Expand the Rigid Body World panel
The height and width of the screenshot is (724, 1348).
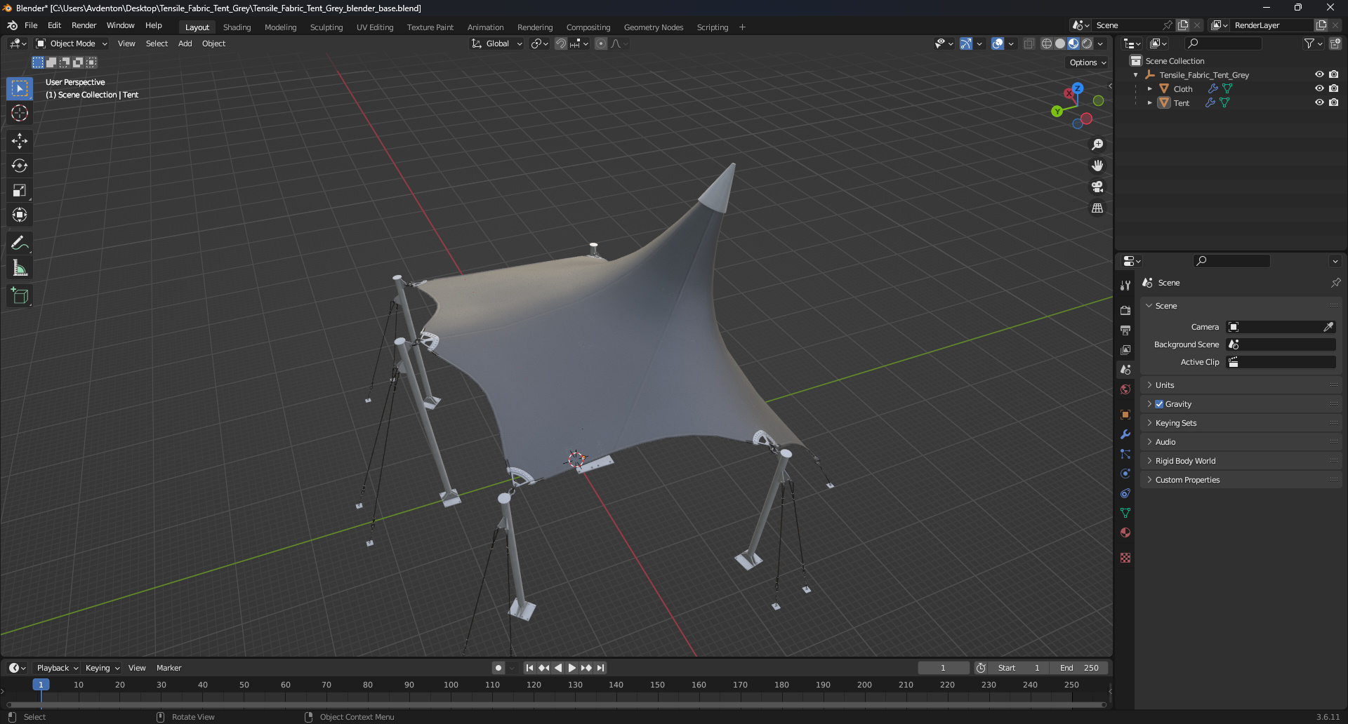point(1241,461)
